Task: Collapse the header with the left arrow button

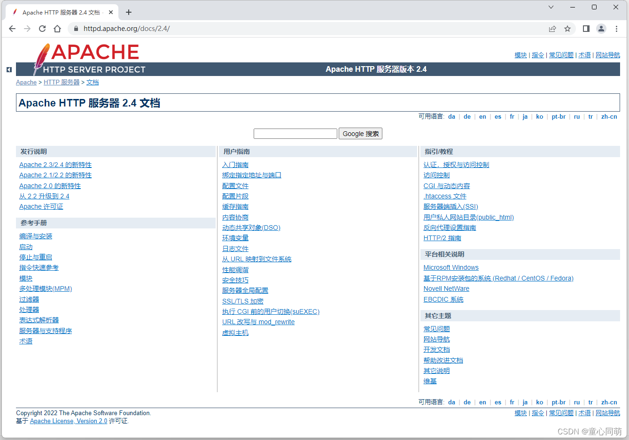Action: point(8,69)
